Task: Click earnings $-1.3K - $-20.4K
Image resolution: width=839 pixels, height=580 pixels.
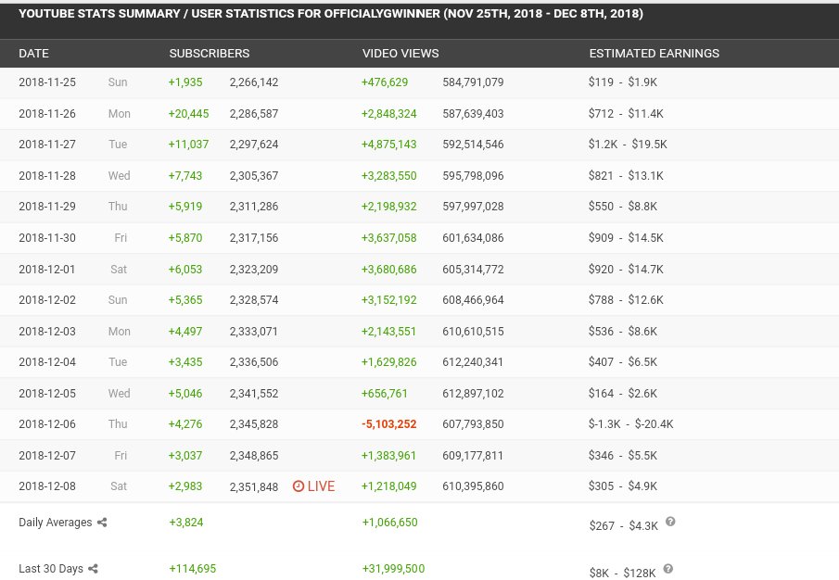Action: [x=630, y=424]
